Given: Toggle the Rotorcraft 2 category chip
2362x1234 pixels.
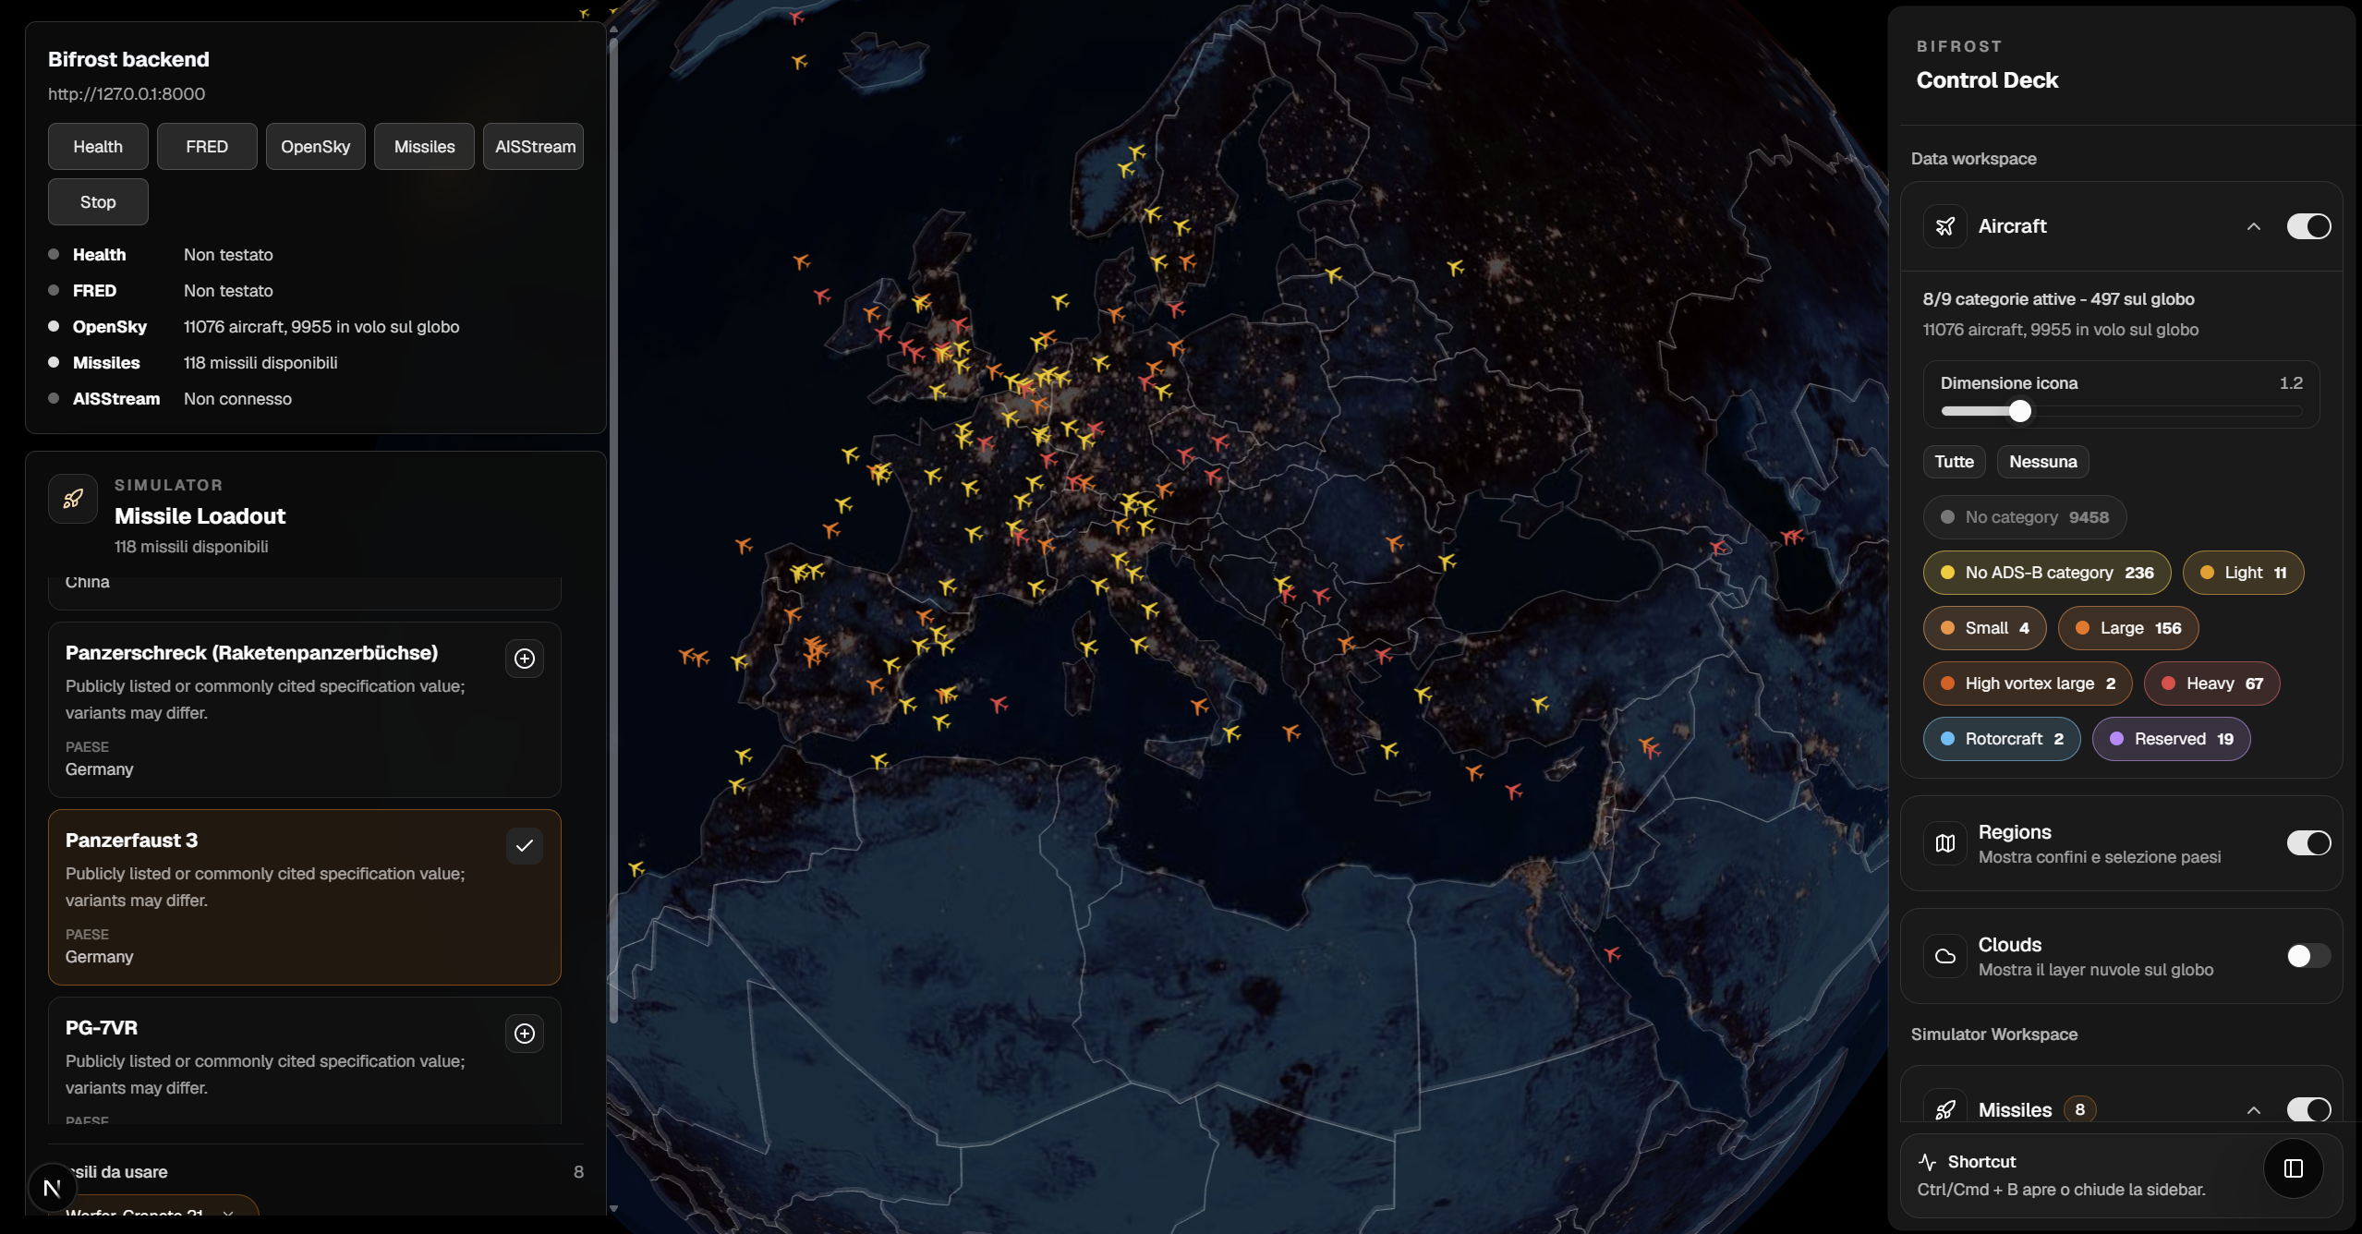Looking at the screenshot, I should (x=2002, y=739).
